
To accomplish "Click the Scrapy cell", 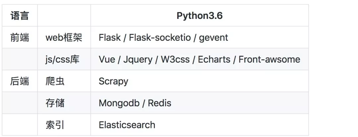I will 113,81.
